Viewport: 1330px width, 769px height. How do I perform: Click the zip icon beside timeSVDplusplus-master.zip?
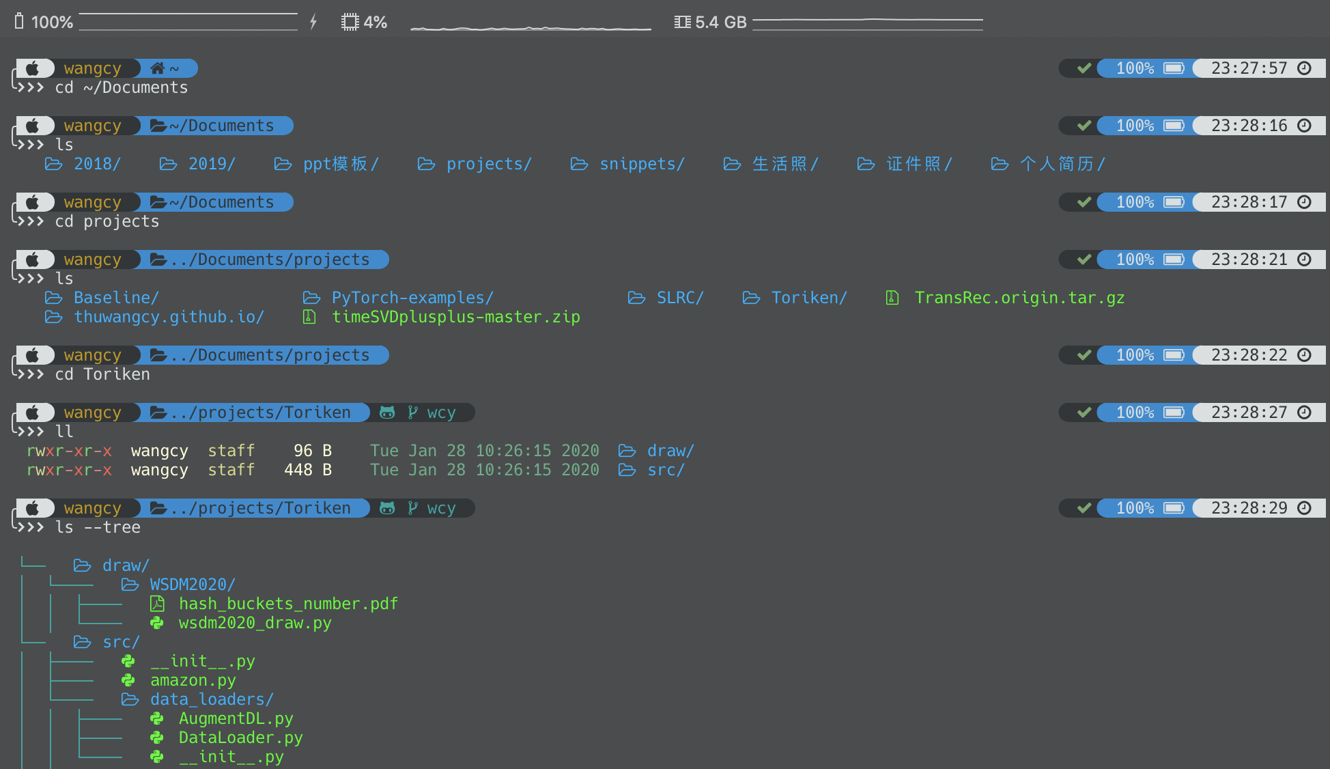pos(309,317)
